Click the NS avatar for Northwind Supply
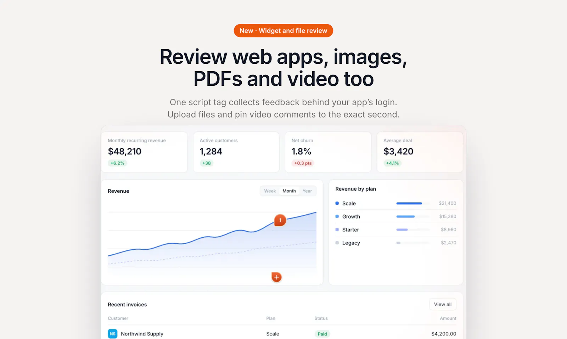Image resolution: width=567 pixels, height=339 pixels. [112, 334]
